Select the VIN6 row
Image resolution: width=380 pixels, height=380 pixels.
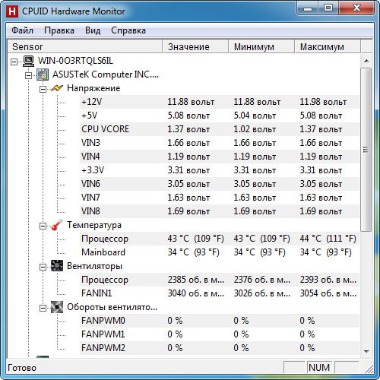tap(220, 184)
